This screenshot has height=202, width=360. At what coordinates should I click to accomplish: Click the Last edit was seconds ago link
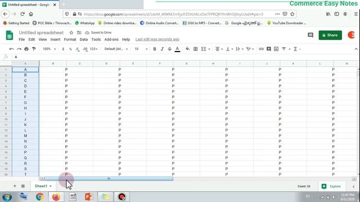[157, 39]
